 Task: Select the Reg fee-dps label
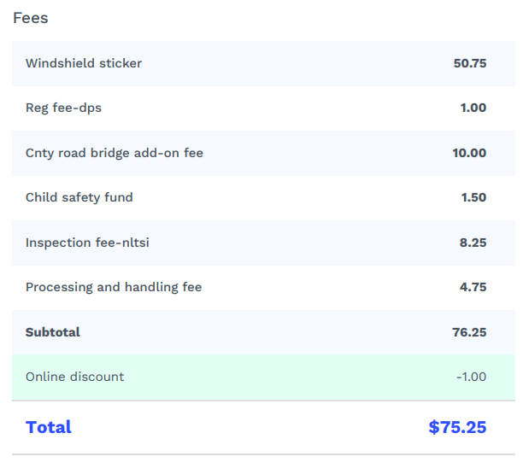coord(63,108)
